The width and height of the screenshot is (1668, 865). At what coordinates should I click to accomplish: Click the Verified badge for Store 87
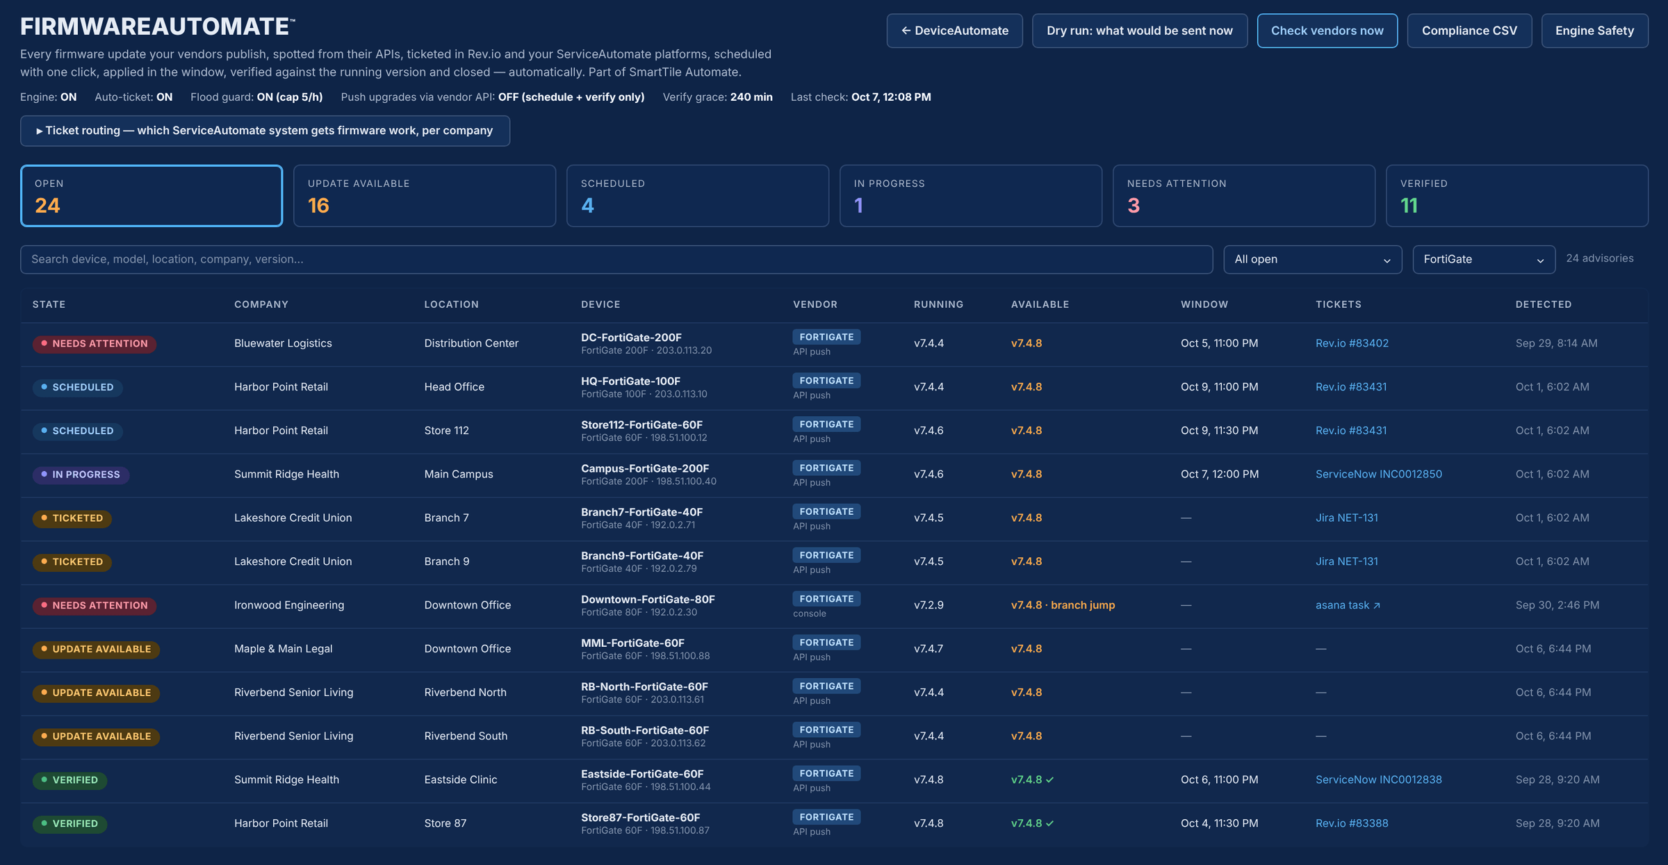69,823
